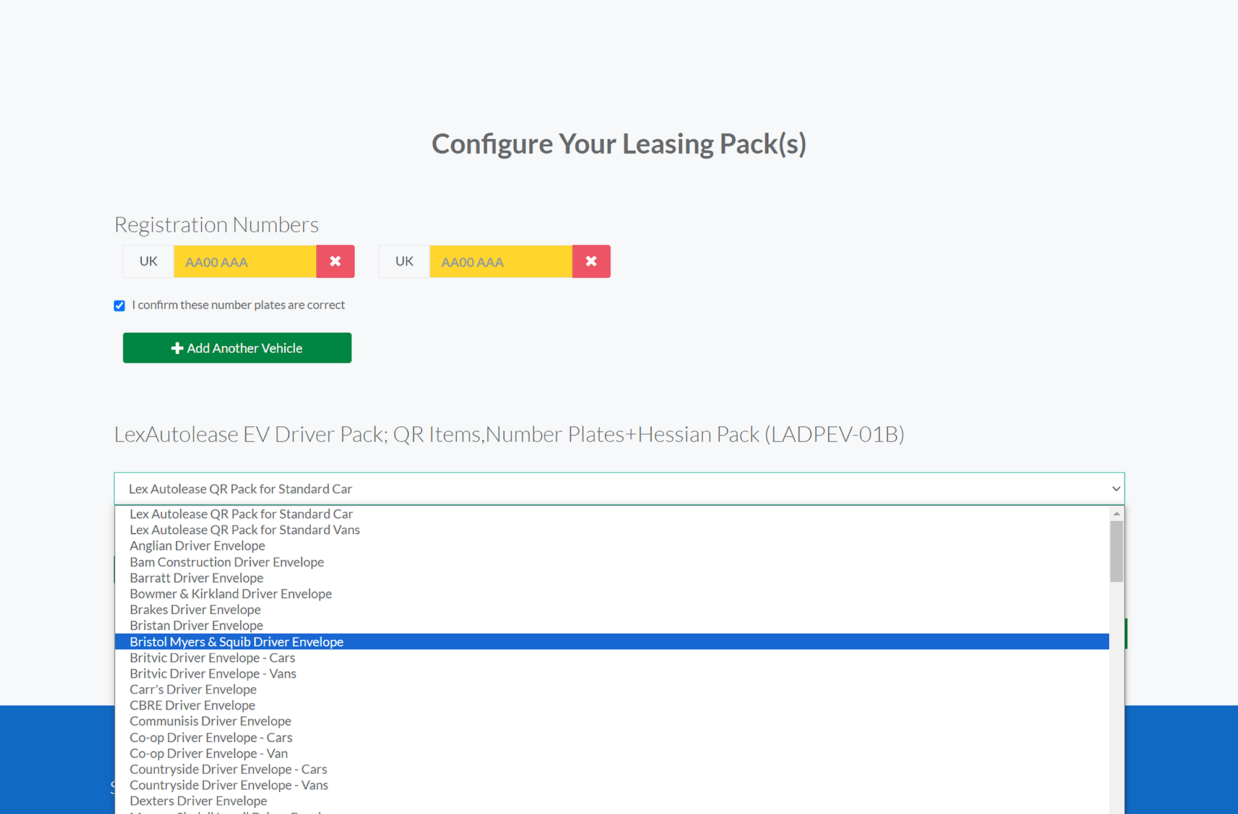Click second AA00 AAA registration input
Screen dimensions: 1238x814
click(x=500, y=262)
